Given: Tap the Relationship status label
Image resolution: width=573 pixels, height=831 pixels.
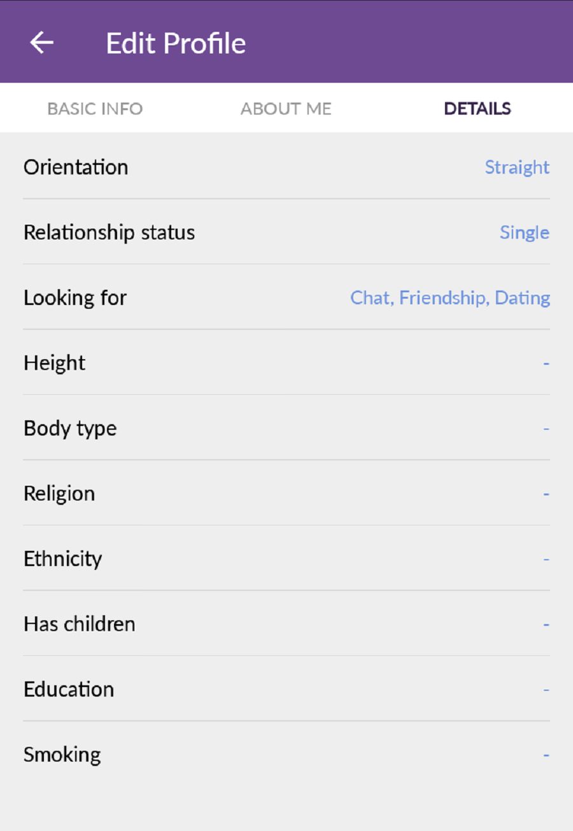Looking at the screenshot, I should (109, 232).
